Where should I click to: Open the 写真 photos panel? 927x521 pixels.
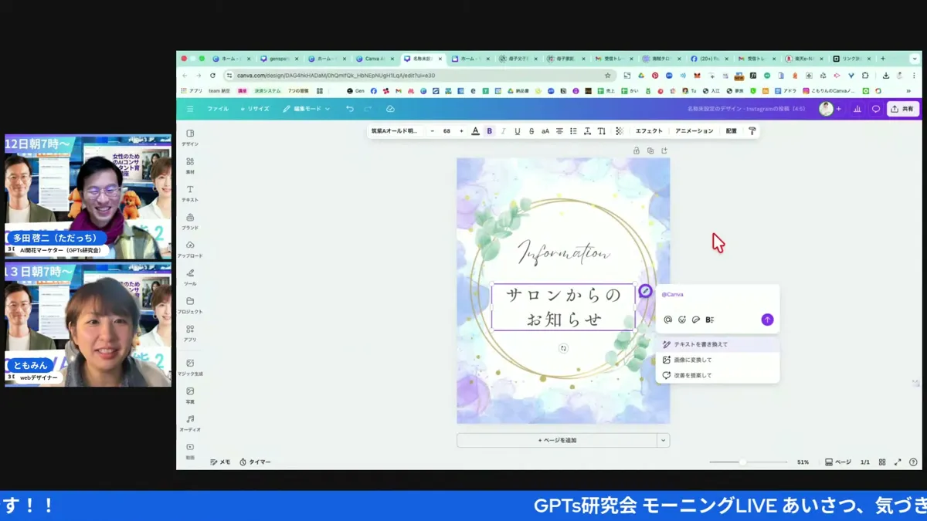[190, 395]
